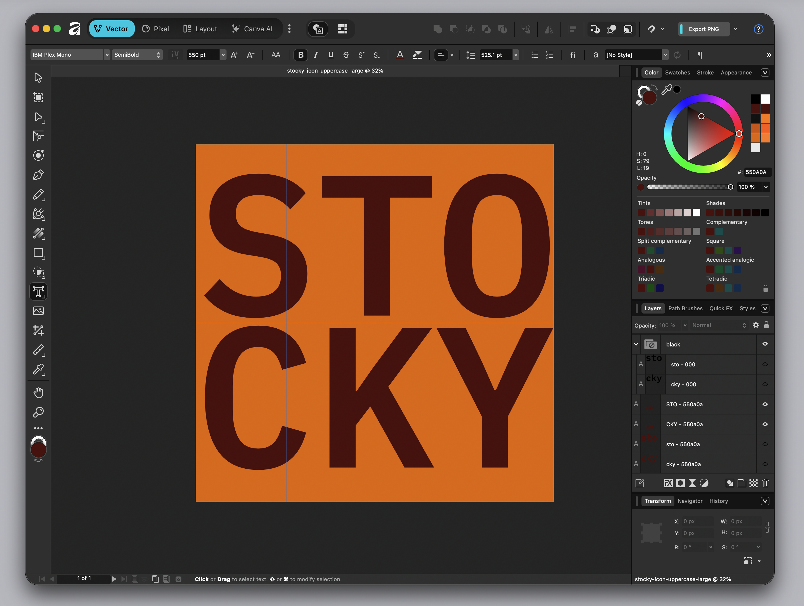Screen dimensions: 804x606
Task: Decrease font size with A- icon
Action: coord(251,55)
